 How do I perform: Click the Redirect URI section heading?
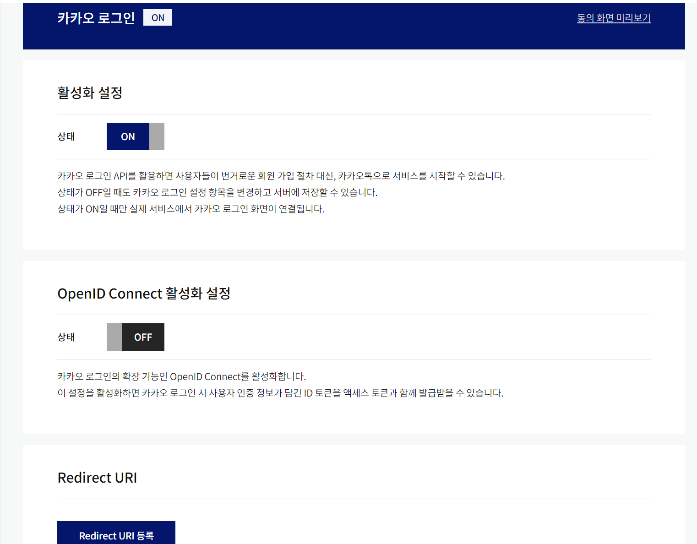coord(97,478)
